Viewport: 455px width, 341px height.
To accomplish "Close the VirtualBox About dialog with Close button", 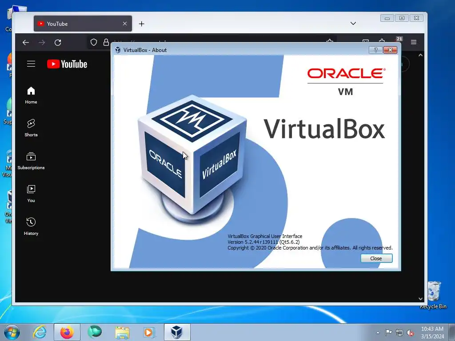I will (376, 258).
